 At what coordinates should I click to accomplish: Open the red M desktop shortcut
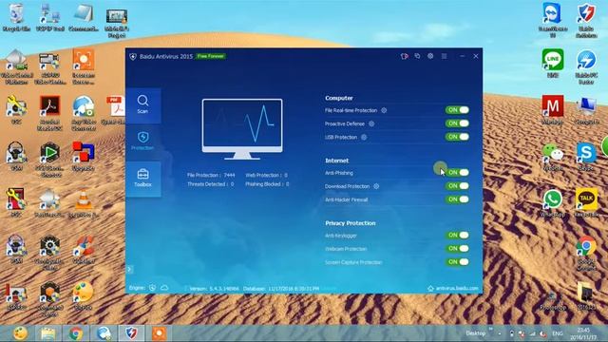click(x=553, y=110)
